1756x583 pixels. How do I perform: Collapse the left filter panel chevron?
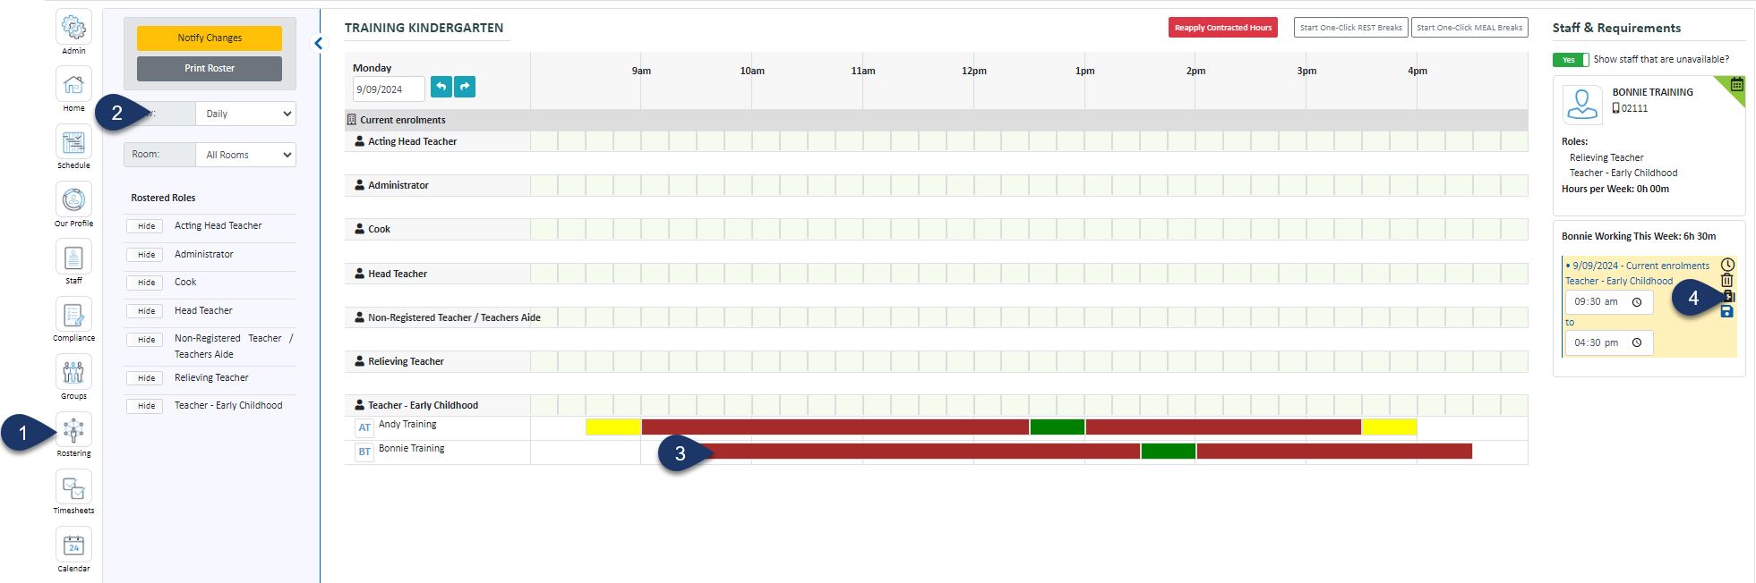(319, 43)
